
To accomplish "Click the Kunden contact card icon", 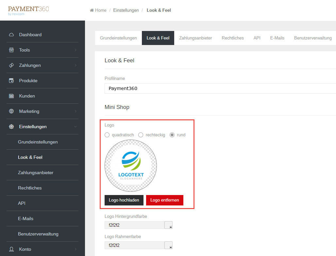I will pos(11,96).
